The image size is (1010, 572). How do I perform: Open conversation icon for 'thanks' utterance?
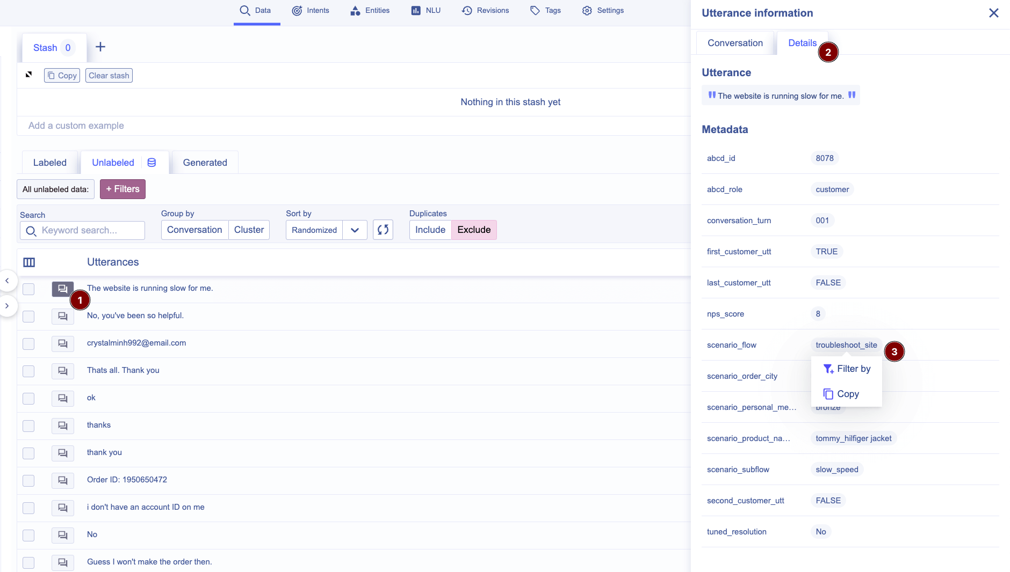point(62,426)
